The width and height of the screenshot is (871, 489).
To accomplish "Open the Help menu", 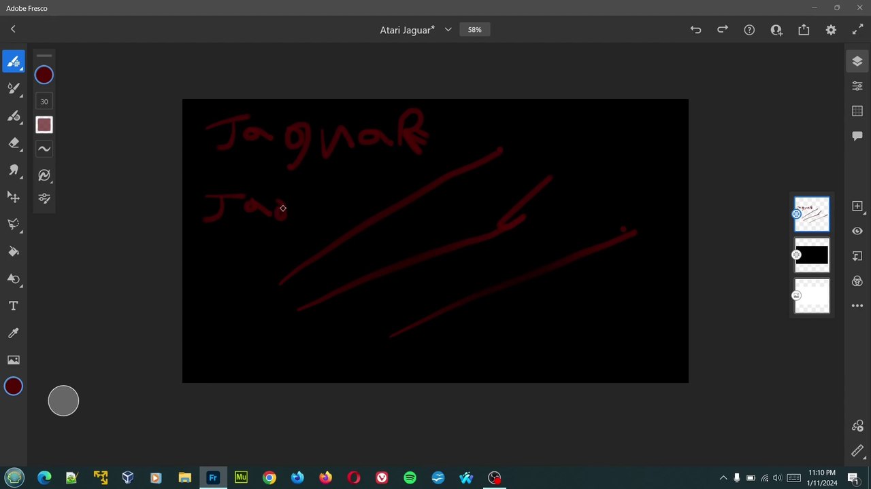I will point(749,30).
